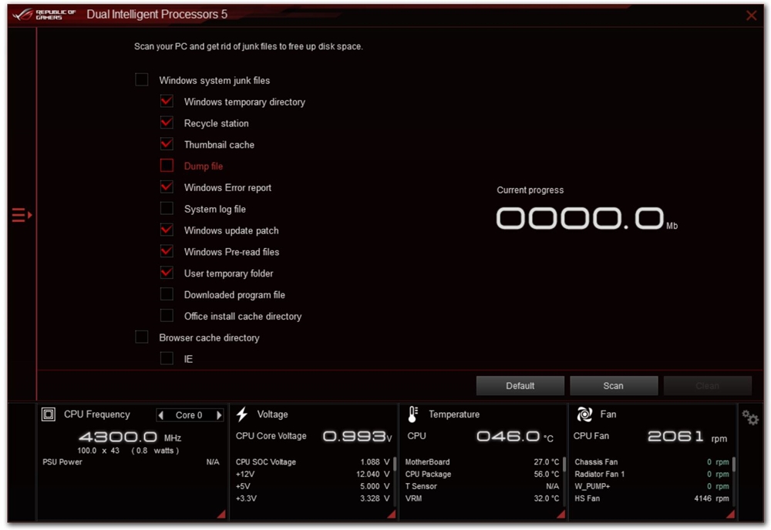Enable the Windows system junk files checkbox

click(x=142, y=80)
